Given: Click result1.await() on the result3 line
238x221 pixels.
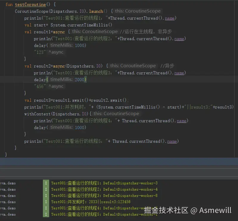Looking at the screenshot, I should [x=70, y=100].
